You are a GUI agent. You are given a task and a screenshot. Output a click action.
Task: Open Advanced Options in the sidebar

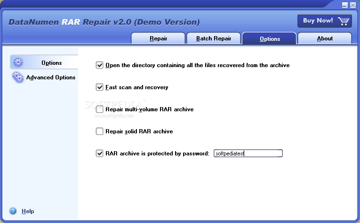(44, 77)
